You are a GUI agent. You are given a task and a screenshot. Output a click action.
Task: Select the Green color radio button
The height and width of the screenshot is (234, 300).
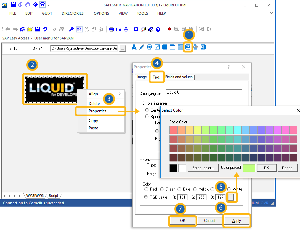pos(162,189)
